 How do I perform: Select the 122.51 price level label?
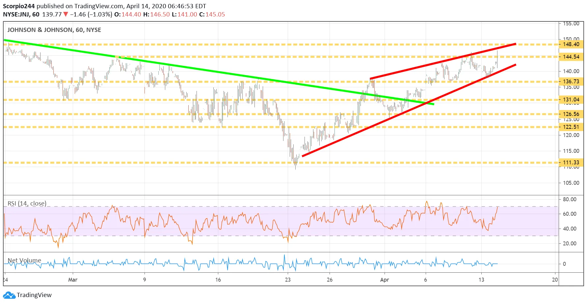[x=571, y=127]
